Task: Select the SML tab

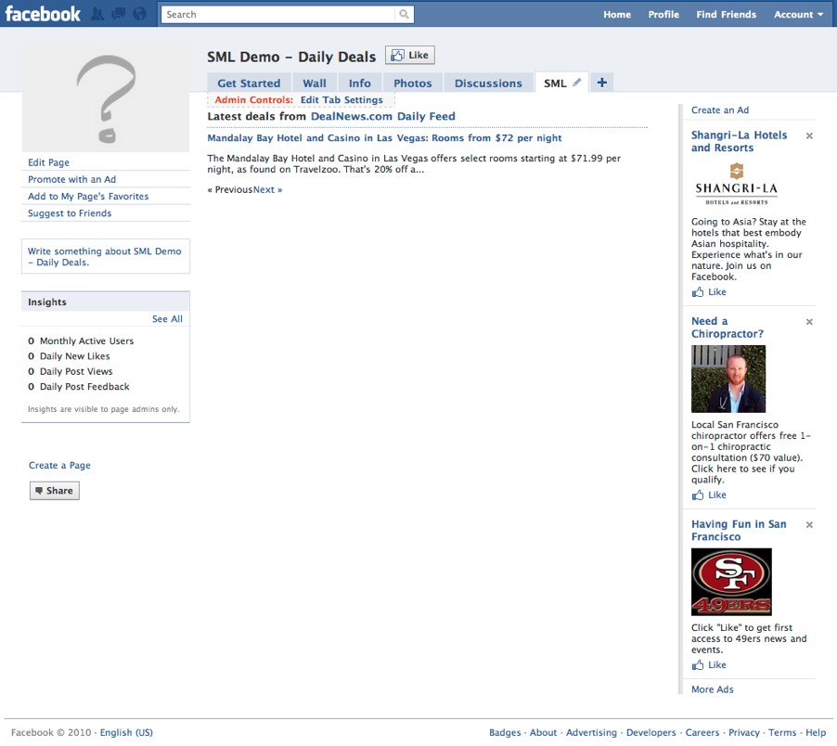Action: click(x=555, y=84)
